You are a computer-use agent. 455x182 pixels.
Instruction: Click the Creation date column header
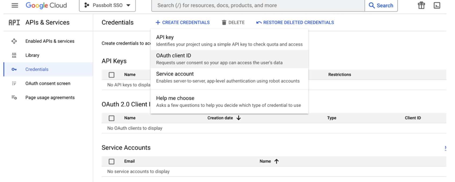(220, 118)
